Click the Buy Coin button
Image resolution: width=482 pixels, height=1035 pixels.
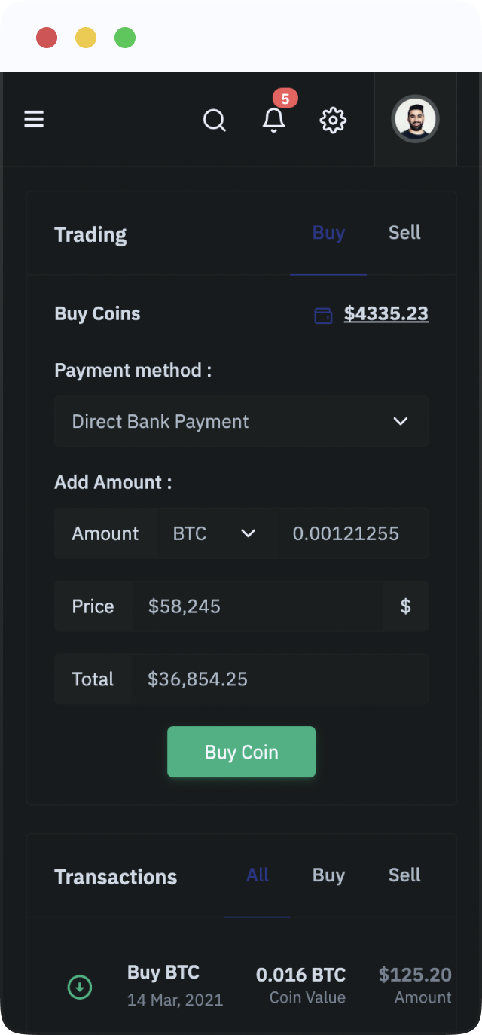point(242,752)
